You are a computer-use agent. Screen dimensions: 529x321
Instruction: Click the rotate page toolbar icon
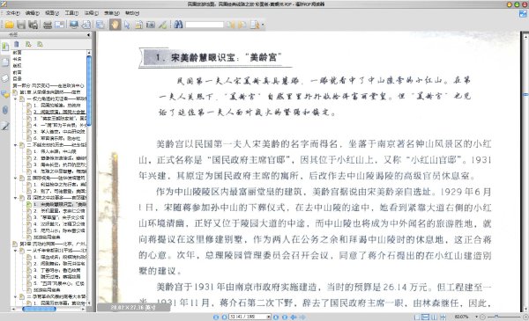coord(86,25)
